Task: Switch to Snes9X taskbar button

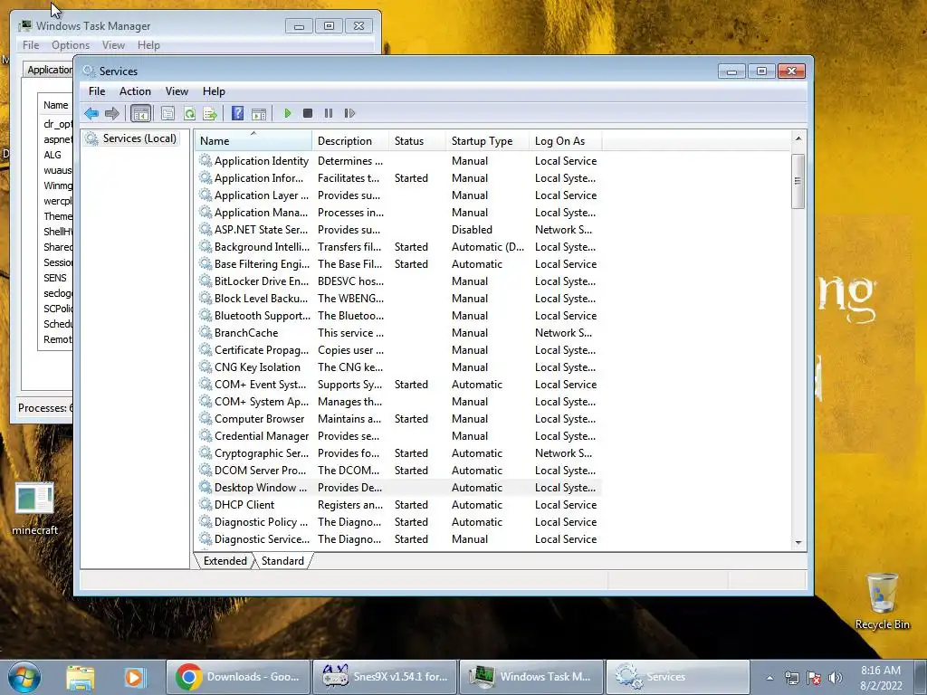Action: click(384, 677)
